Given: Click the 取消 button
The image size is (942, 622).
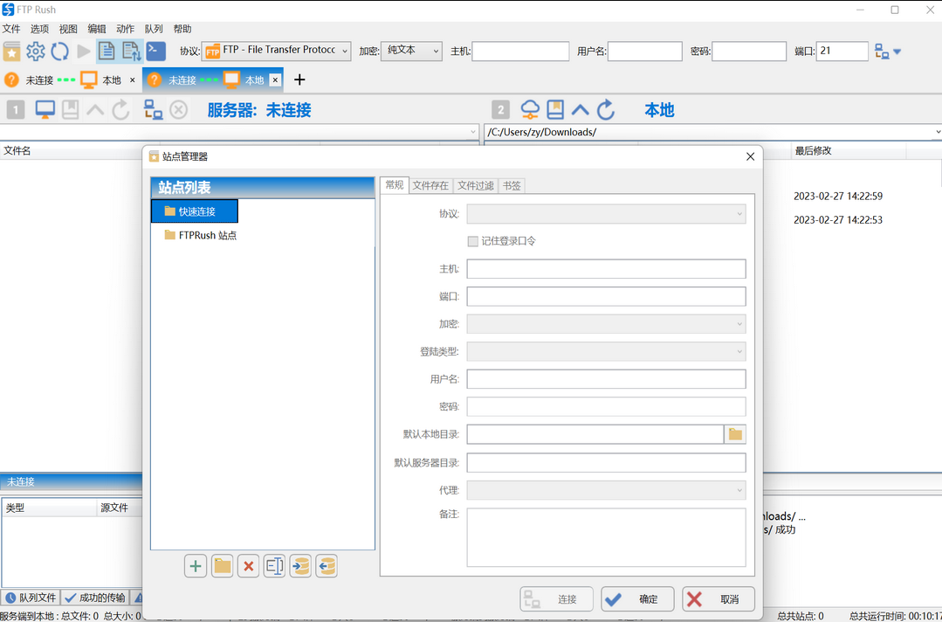Looking at the screenshot, I should pyautogui.click(x=719, y=599).
